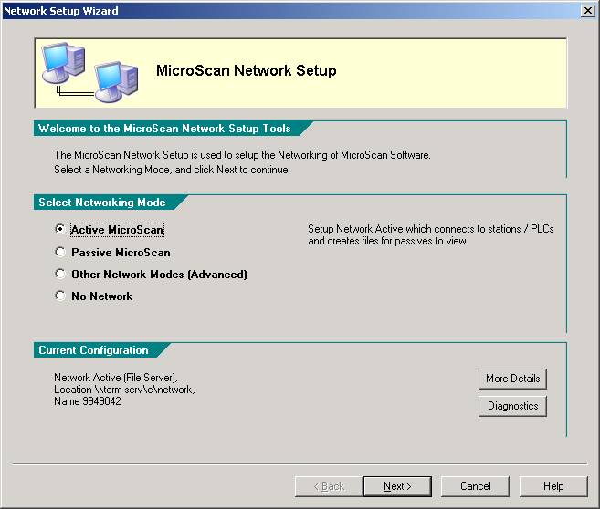Open More Details for current configuration
Image resolution: width=600 pixels, height=509 pixels.
[512, 379]
